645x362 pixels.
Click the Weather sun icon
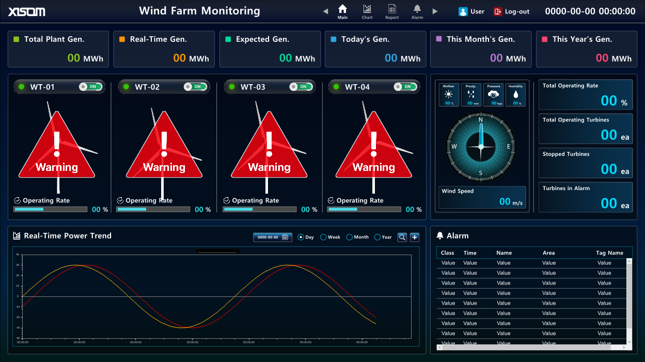click(449, 93)
